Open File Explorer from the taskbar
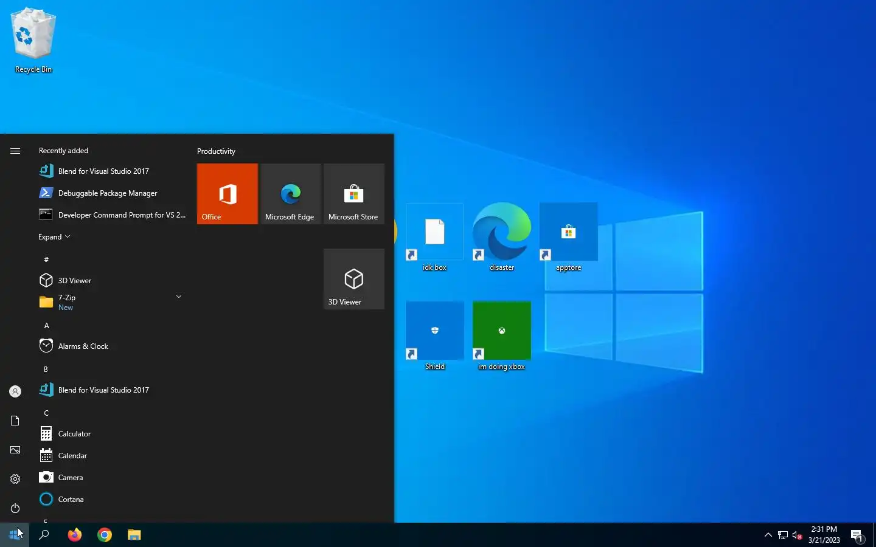The image size is (876, 547). pyautogui.click(x=134, y=535)
